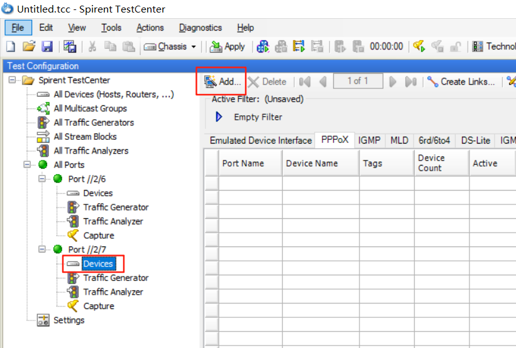The image size is (516, 348).
Task: Open the View menu
Action: click(77, 28)
